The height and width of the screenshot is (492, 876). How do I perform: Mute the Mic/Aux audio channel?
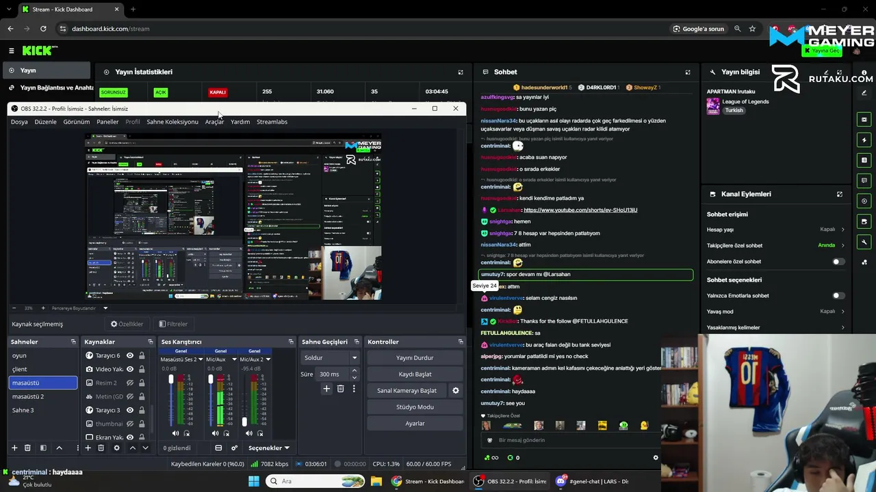pos(215,433)
